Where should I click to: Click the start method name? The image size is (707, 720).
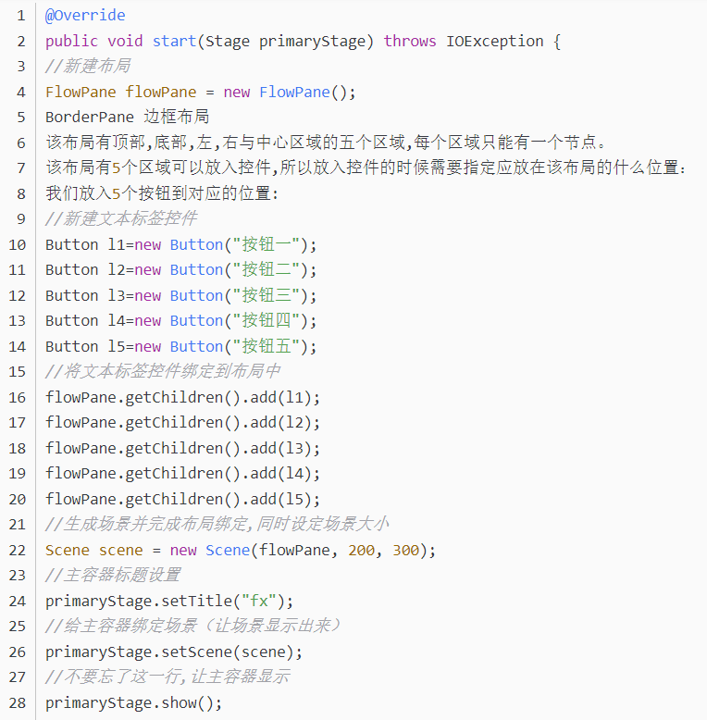click(x=174, y=41)
